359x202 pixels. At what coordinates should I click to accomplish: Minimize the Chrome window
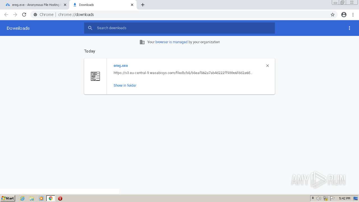pos(335,3)
